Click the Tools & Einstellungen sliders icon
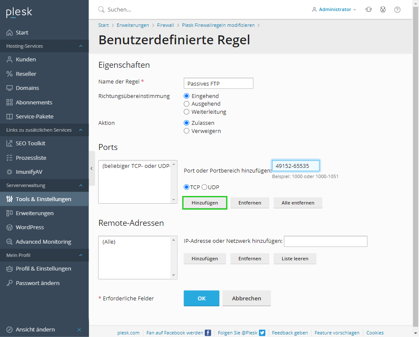The width and height of the screenshot is (419, 337). [x=9, y=199]
